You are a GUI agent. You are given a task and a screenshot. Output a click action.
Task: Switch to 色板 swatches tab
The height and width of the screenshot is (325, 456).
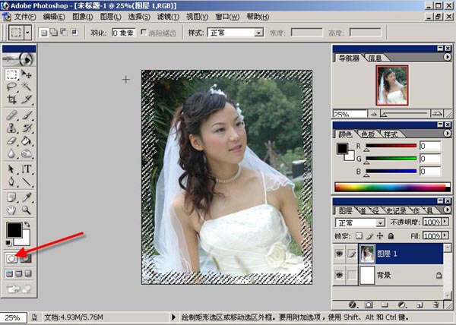point(368,134)
